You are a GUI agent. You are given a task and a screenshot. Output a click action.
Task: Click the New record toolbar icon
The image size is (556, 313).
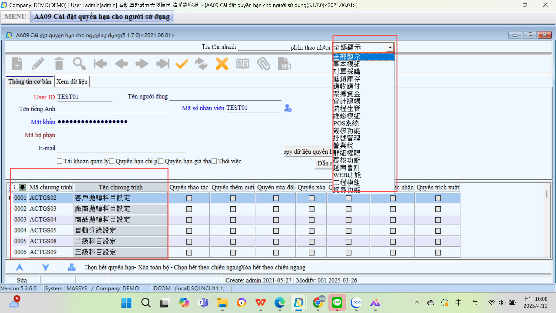click(17, 63)
